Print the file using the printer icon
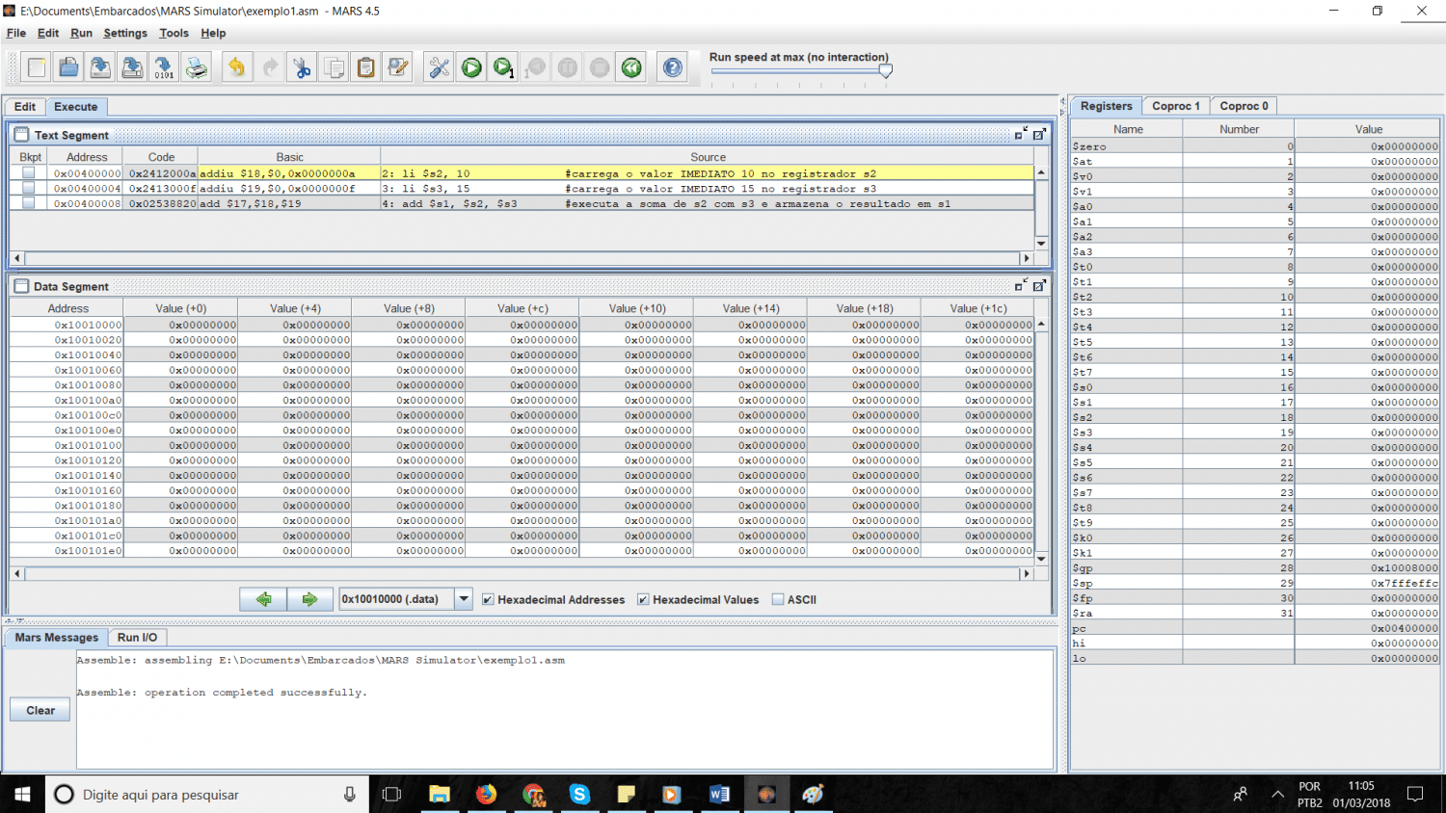The height and width of the screenshot is (813, 1446). click(197, 67)
